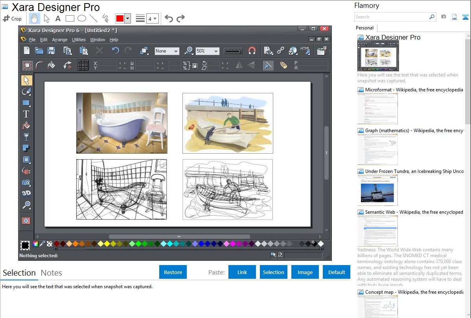Select the freehand squiggle tool
471x318 pixels.
[x=105, y=18]
